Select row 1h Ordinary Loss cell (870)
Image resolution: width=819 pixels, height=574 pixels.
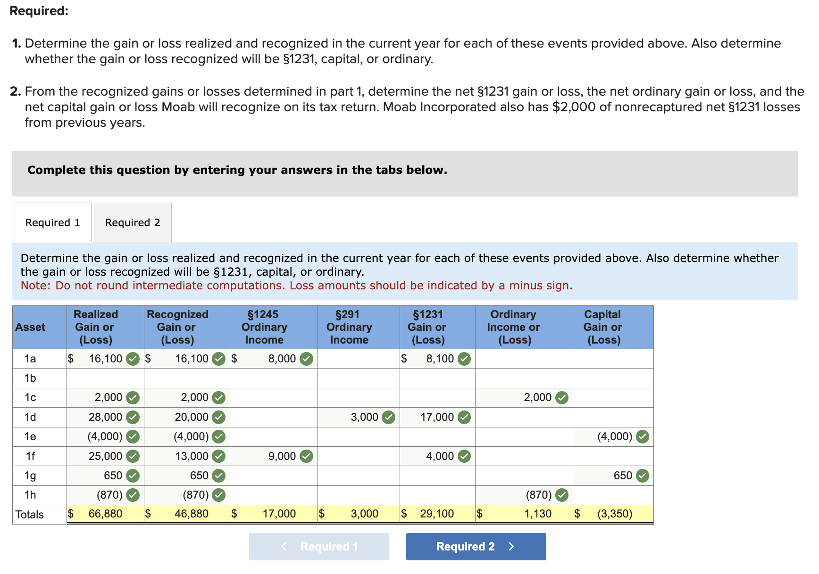[524, 495]
